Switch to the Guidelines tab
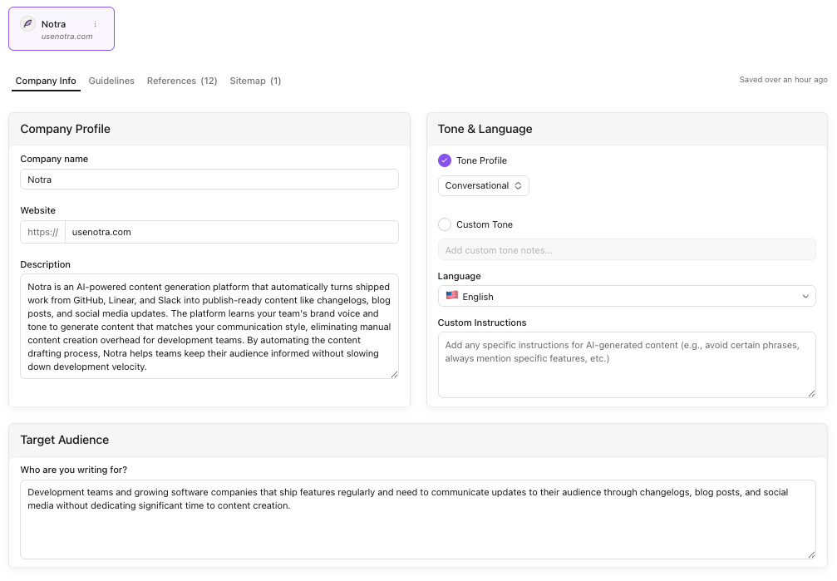Viewport: 837px width, 581px height. coord(111,81)
